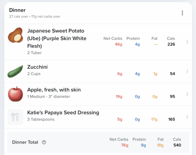Click the drag handle on the Apple row
This screenshot has width=196, height=155.
187,94
